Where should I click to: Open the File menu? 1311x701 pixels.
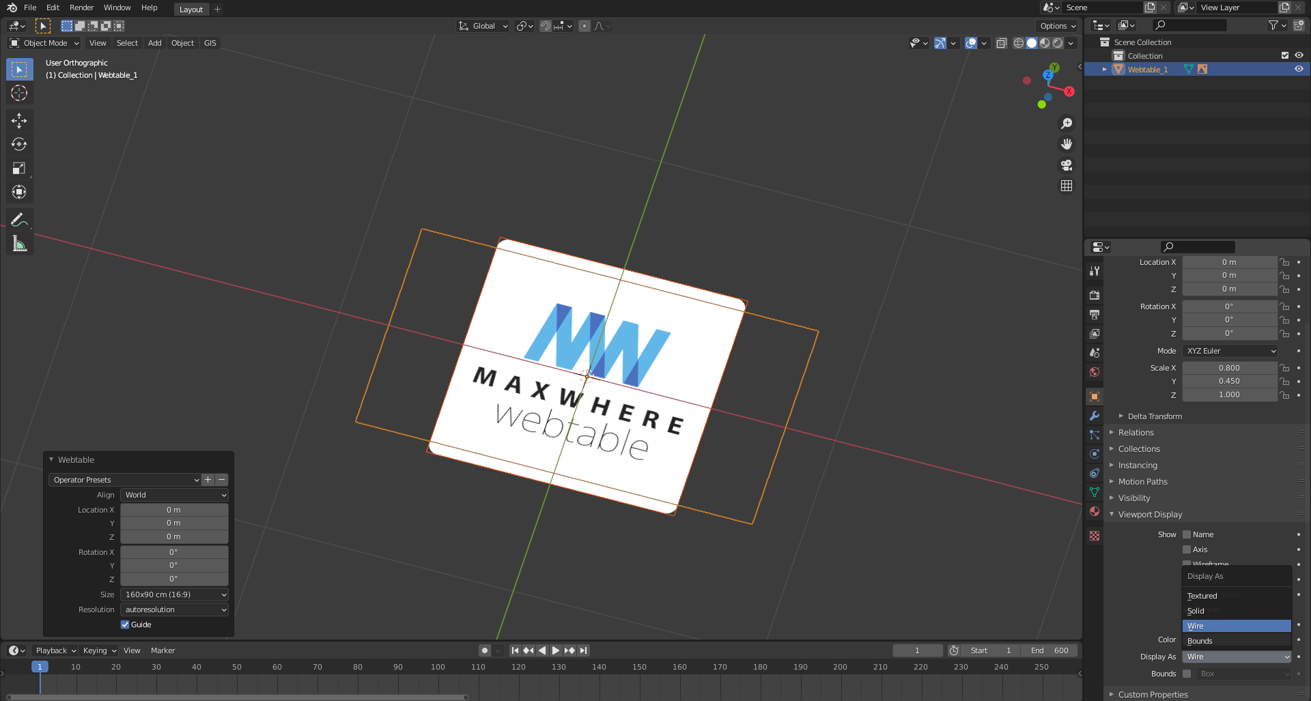30,8
